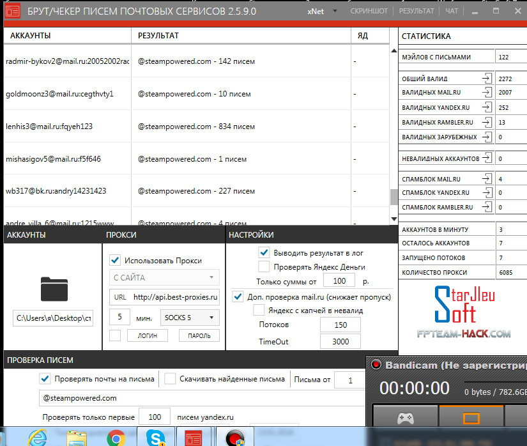This screenshot has width=527, height=446.
Task: Export ВАЛИДНЫХ RAMBLER.RU arrow icon
Action: (x=487, y=122)
